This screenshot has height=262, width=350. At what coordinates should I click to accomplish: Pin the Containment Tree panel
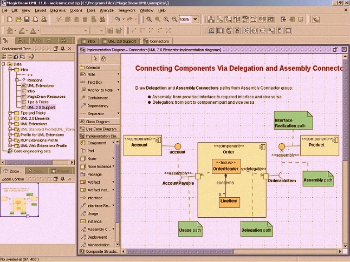click(x=63, y=49)
